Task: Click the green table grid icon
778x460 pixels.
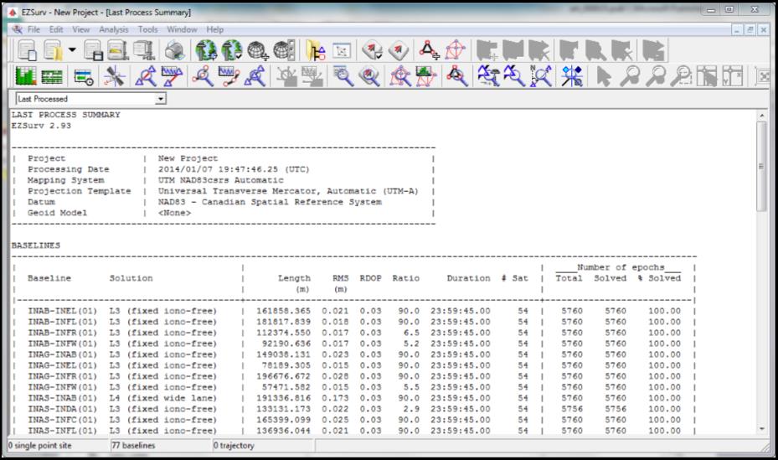Action: coord(52,76)
